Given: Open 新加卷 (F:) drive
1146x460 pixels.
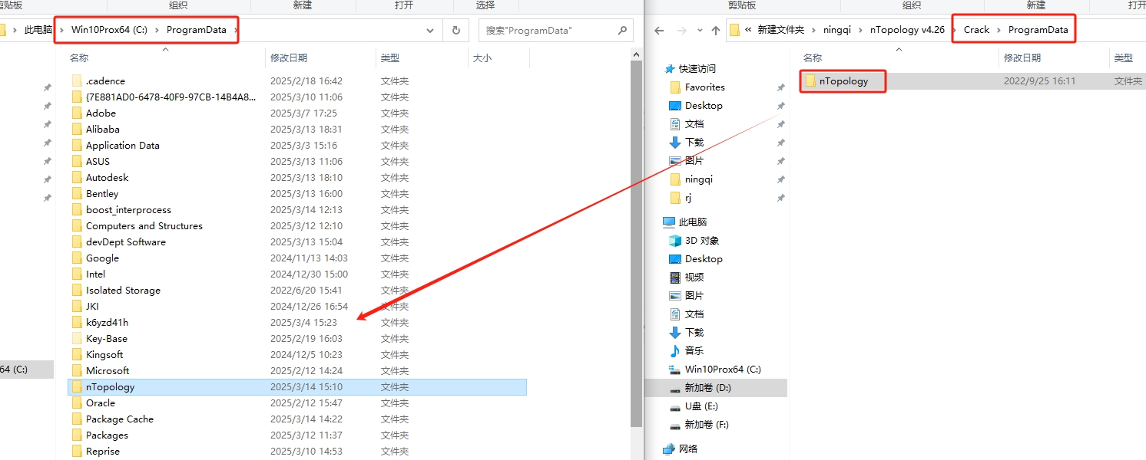Looking at the screenshot, I should pyautogui.click(x=706, y=424).
